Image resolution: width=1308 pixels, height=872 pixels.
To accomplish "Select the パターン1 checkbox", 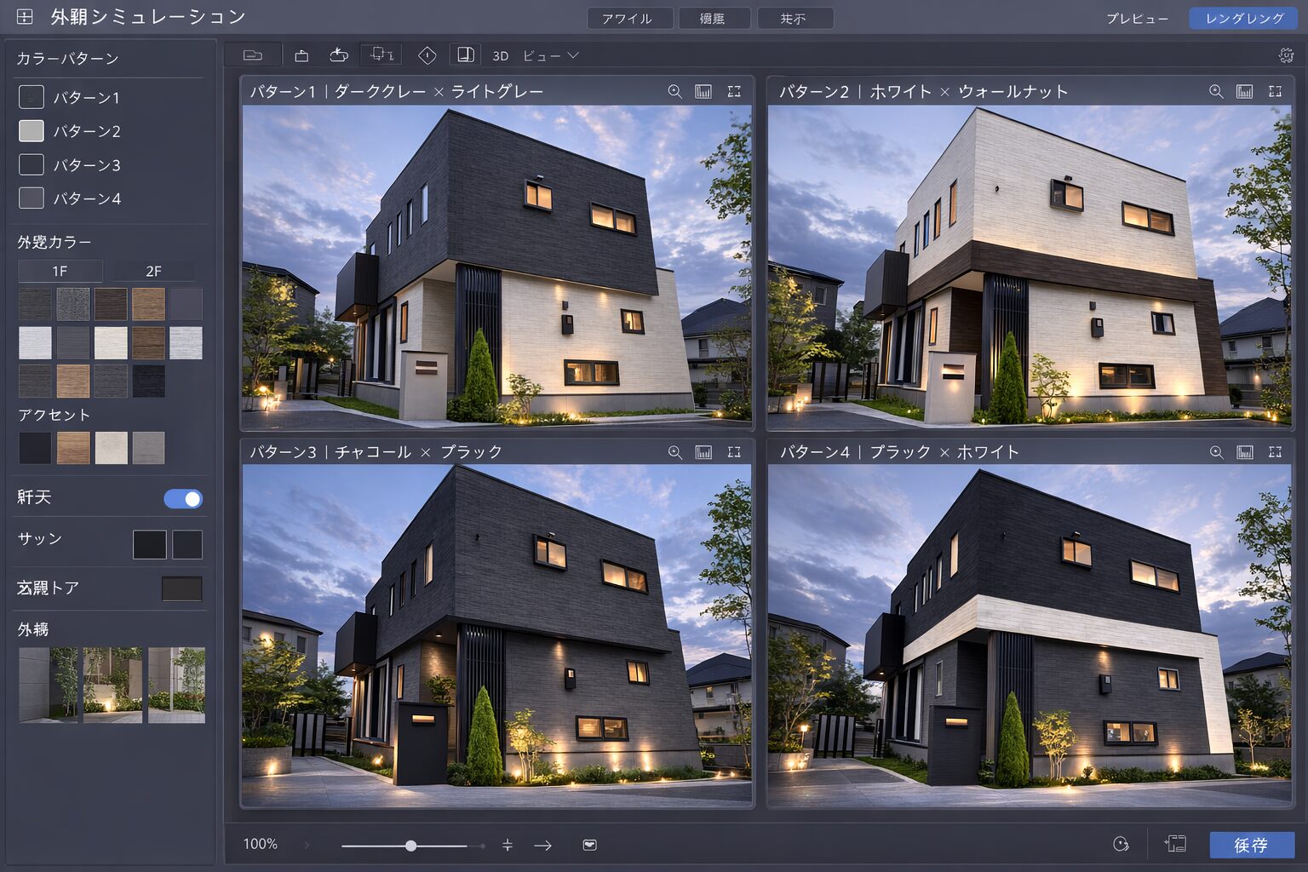I will tap(32, 97).
